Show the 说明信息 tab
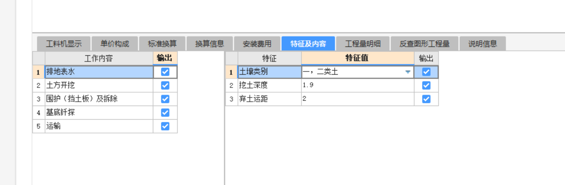The image size is (565, 185). tap(483, 44)
